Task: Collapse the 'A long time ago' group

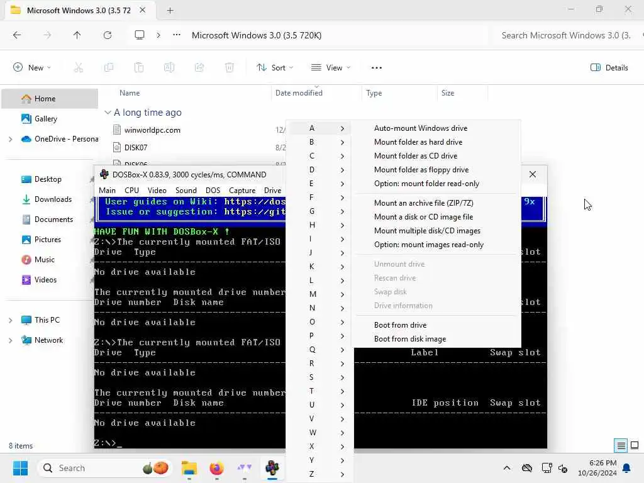Action: [x=108, y=113]
